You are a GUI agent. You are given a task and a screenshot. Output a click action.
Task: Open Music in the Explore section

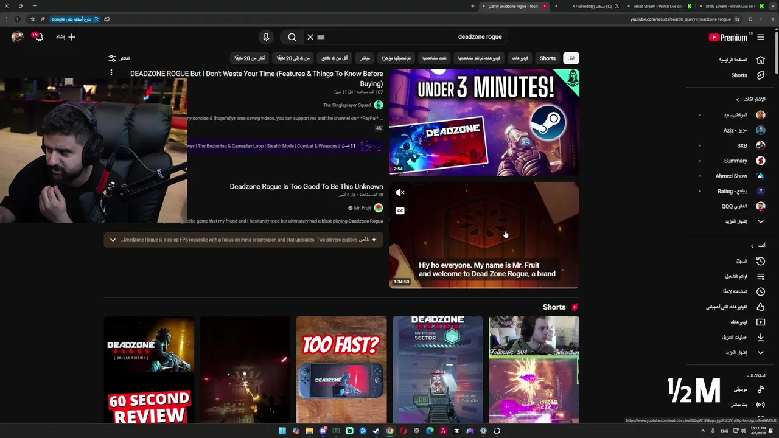[x=749, y=389]
